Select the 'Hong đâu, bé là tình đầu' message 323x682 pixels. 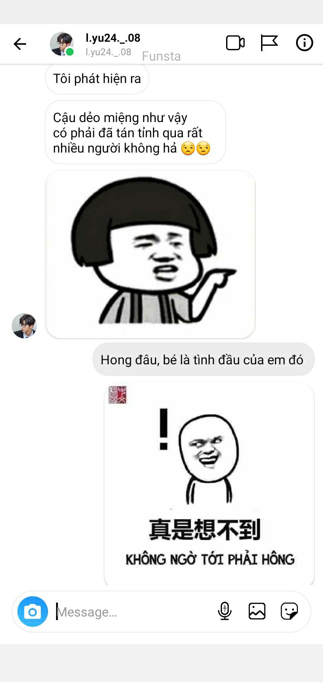pos(204,359)
